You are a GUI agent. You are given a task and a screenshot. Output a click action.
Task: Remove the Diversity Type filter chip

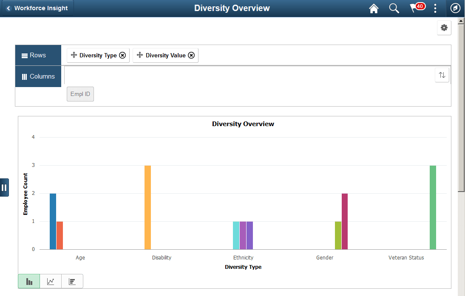122,55
